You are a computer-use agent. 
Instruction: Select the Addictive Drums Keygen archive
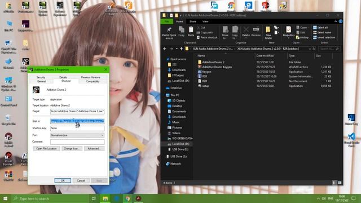pos(265,67)
